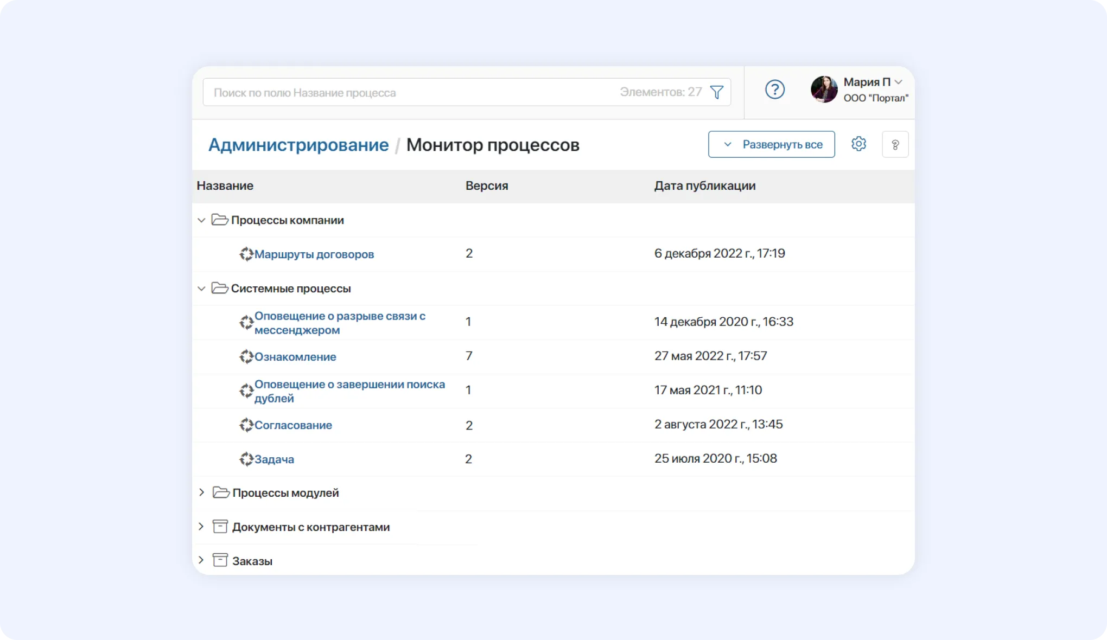Screen dimensions: 1107x640
Task: Click the process icon near Согласование
Action: click(x=247, y=425)
